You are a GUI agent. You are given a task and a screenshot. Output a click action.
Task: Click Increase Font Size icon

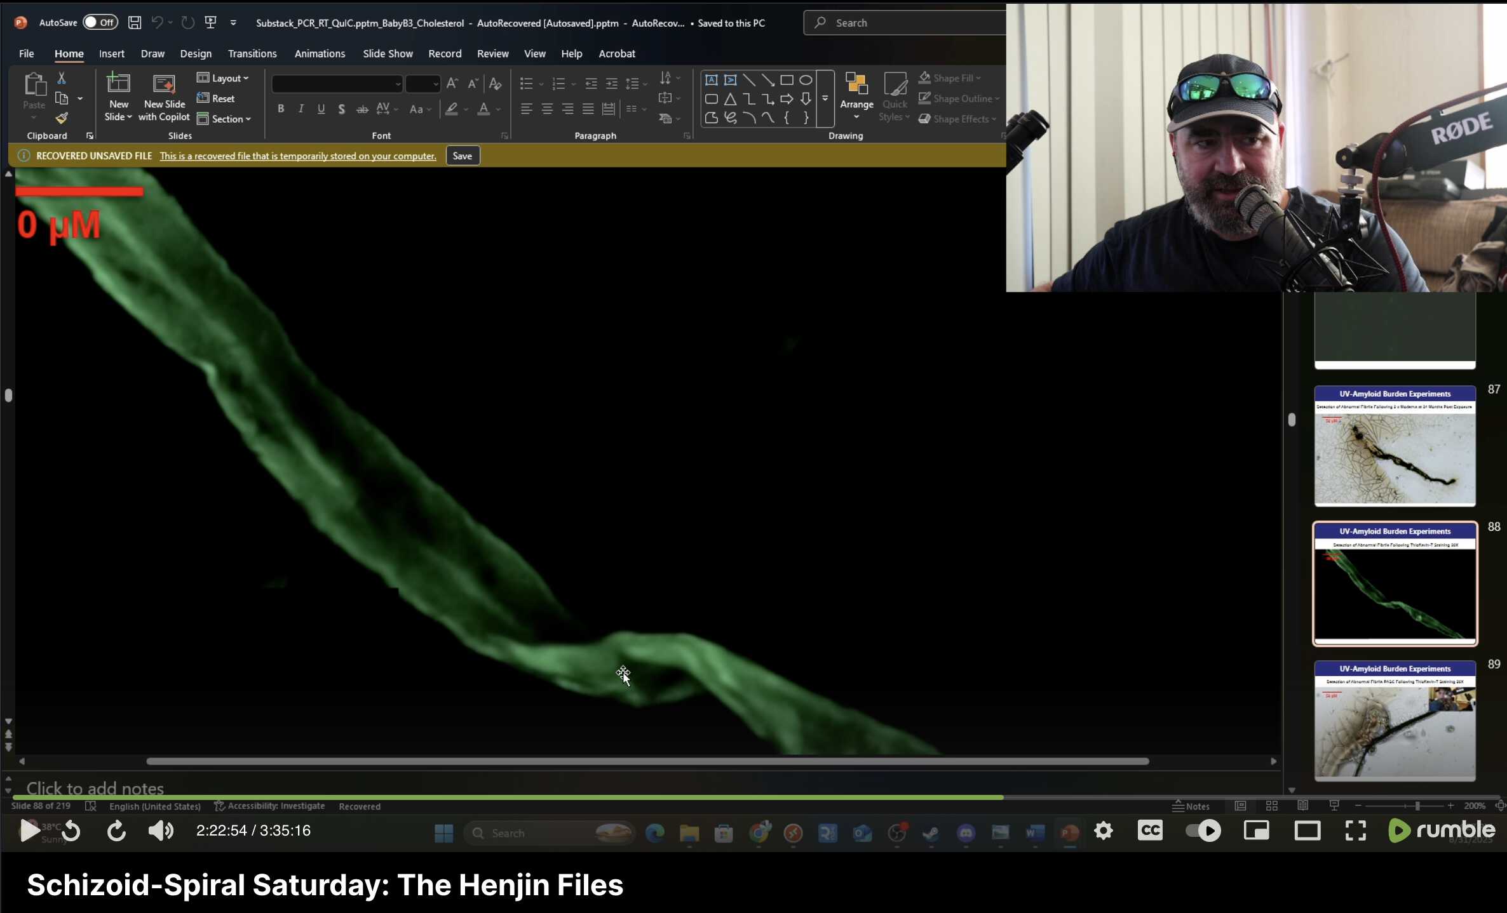(x=452, y=83)
